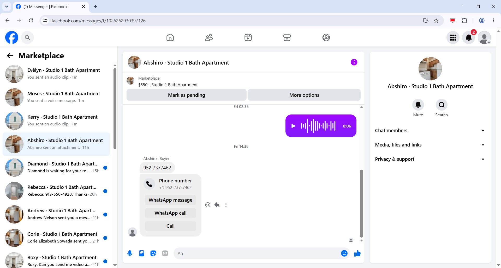
Task: Select the Abshiro chat in list
Action: [56, 144]
